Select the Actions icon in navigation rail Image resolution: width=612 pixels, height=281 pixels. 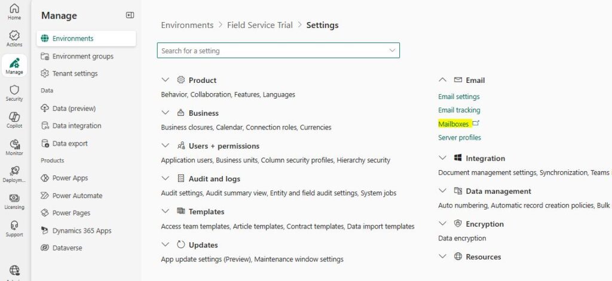(14, 35)
